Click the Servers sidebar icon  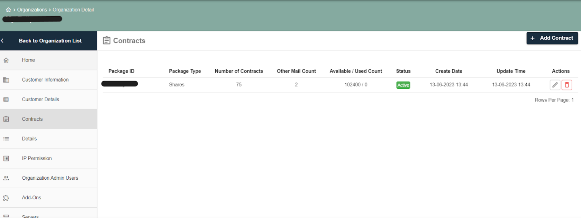[x=6, y=216]
